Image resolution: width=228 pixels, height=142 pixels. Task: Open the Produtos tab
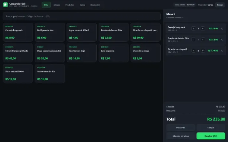(x=70, y=5)
